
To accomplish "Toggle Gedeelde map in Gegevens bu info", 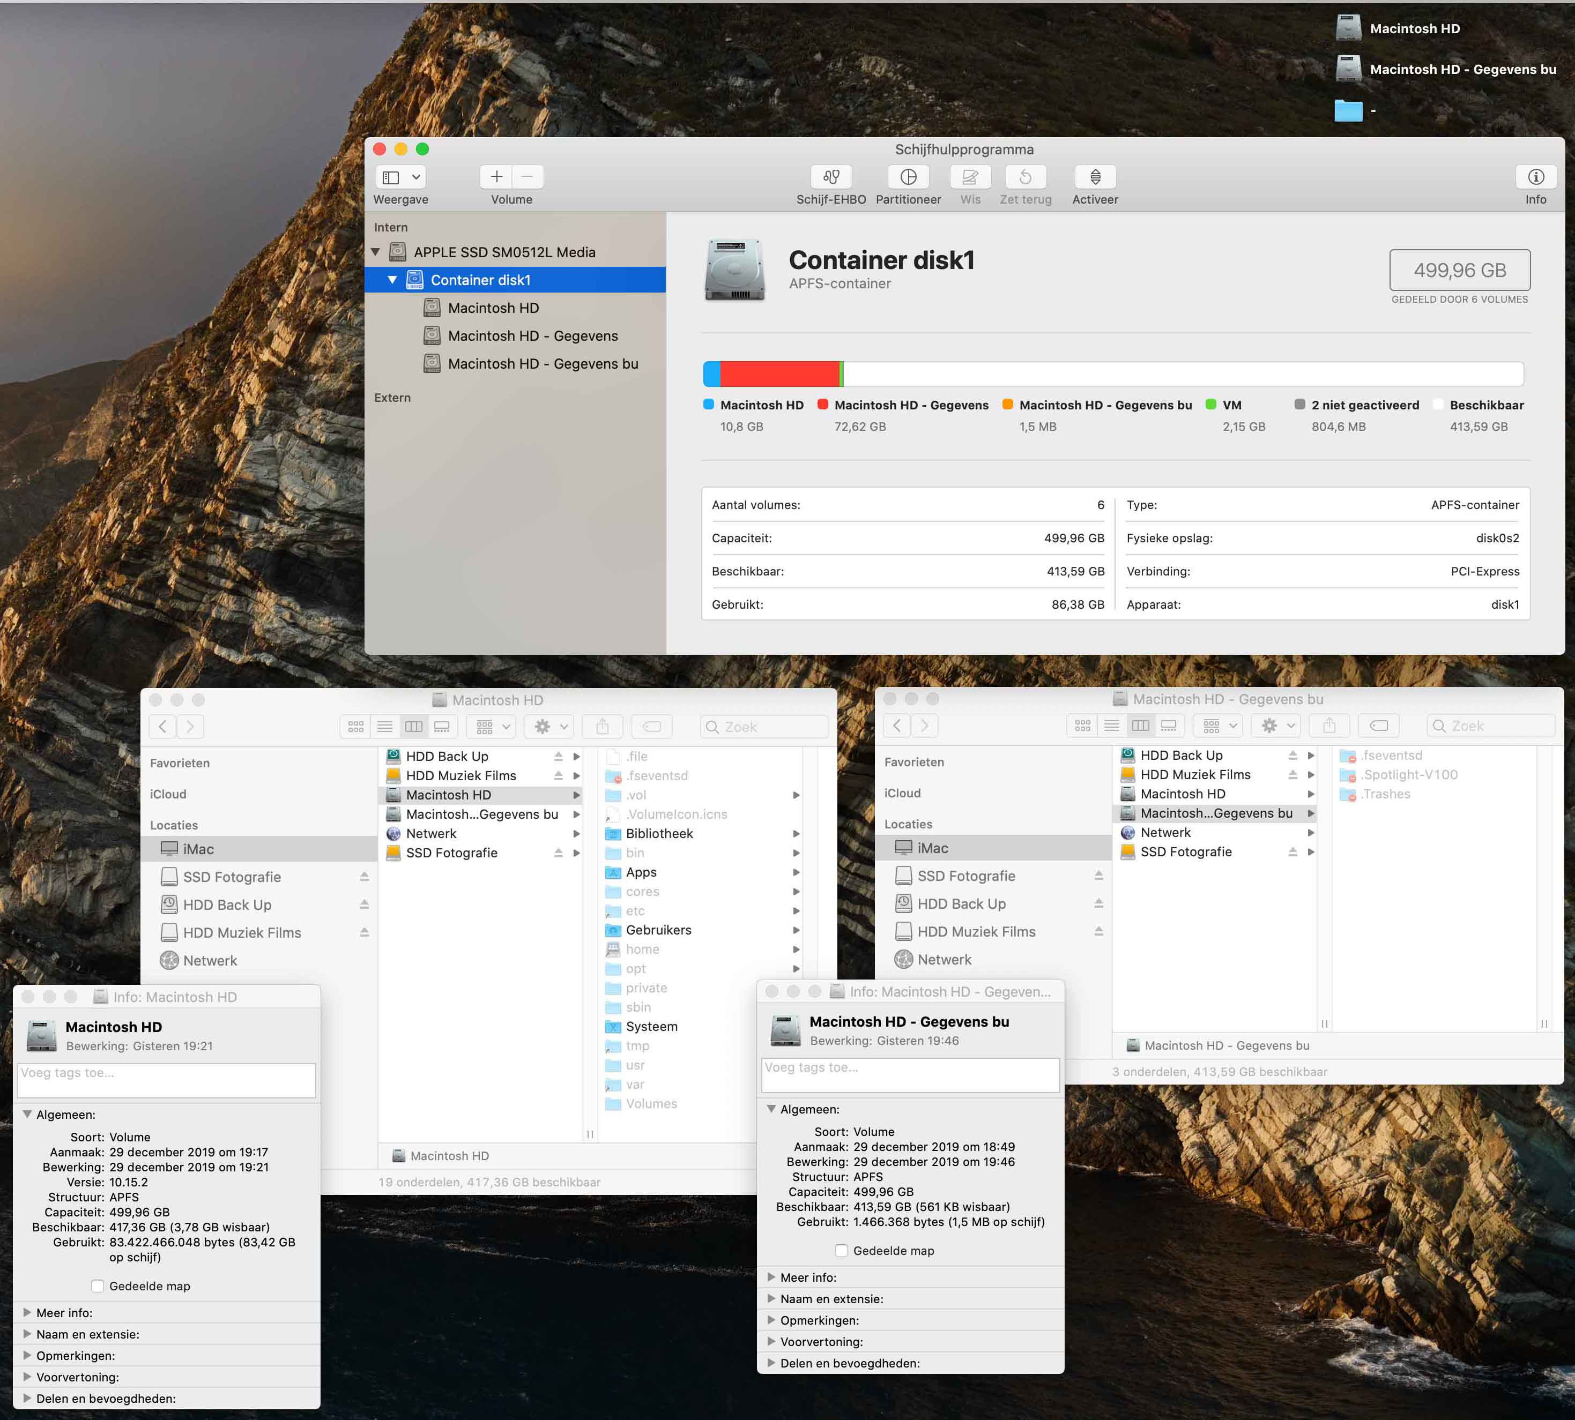I will tap(841, 1251).
